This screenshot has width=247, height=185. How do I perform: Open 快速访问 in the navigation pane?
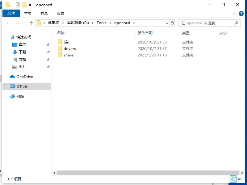tap(24, 37)
